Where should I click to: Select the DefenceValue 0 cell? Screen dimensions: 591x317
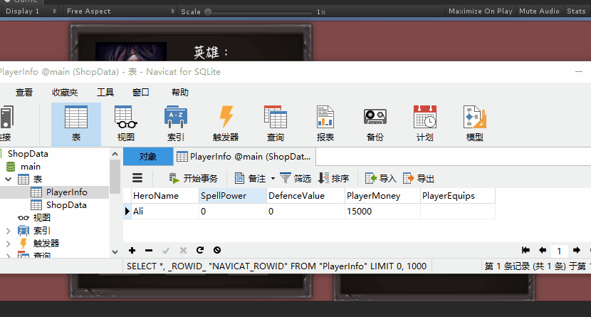tap(305, 212)
